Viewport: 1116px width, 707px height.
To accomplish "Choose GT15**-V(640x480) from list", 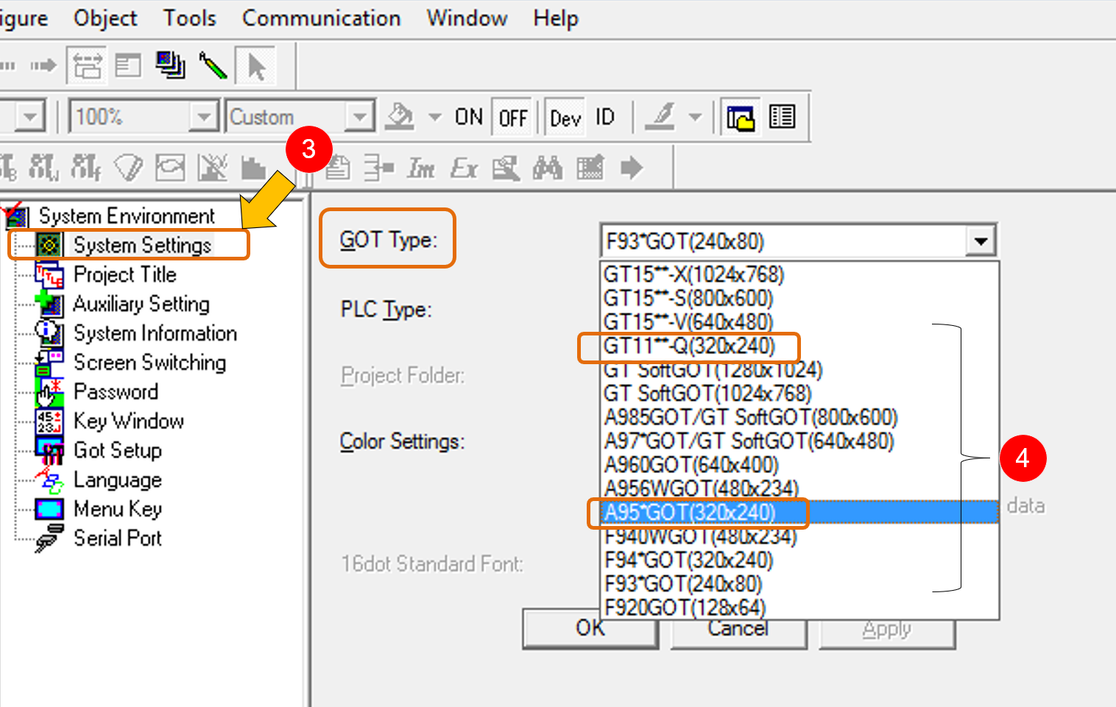I will click(x=799, y=321).
